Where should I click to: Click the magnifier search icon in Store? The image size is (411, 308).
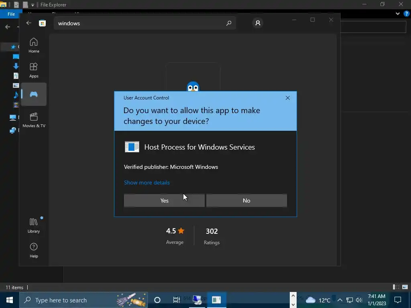point(229,23)
